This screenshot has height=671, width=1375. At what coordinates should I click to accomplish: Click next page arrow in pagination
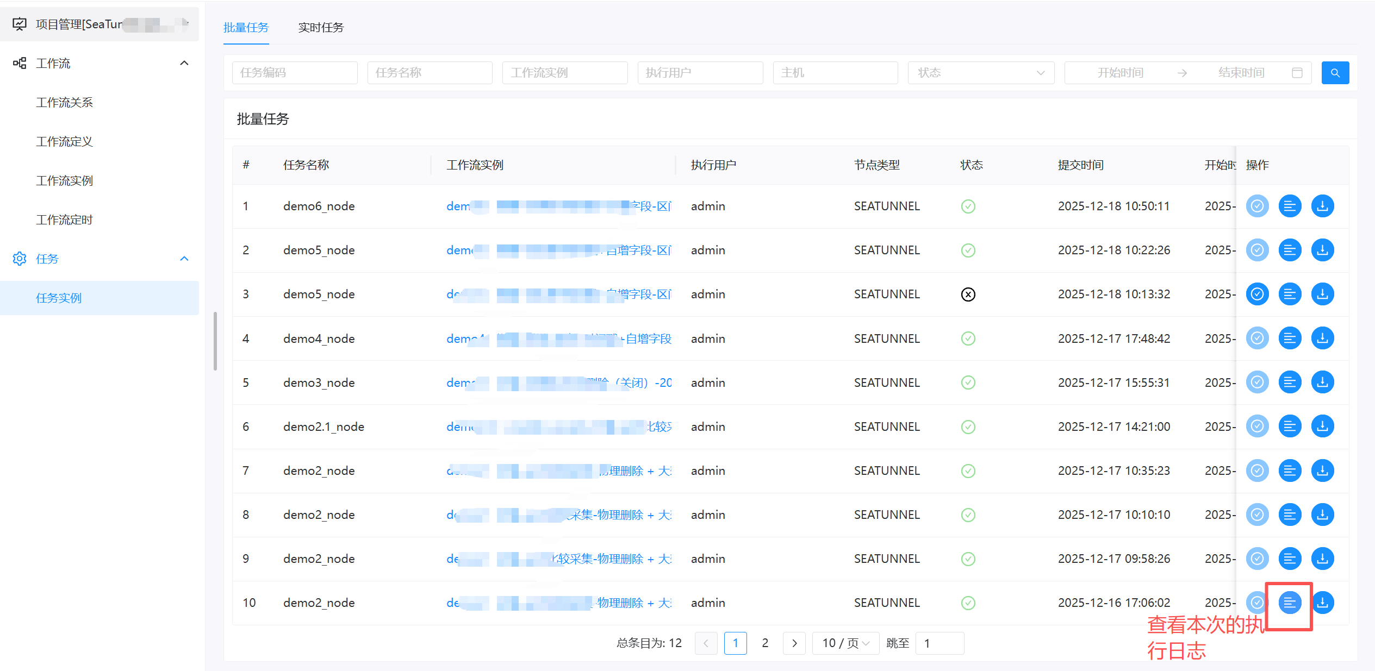[x=794, y=643]
